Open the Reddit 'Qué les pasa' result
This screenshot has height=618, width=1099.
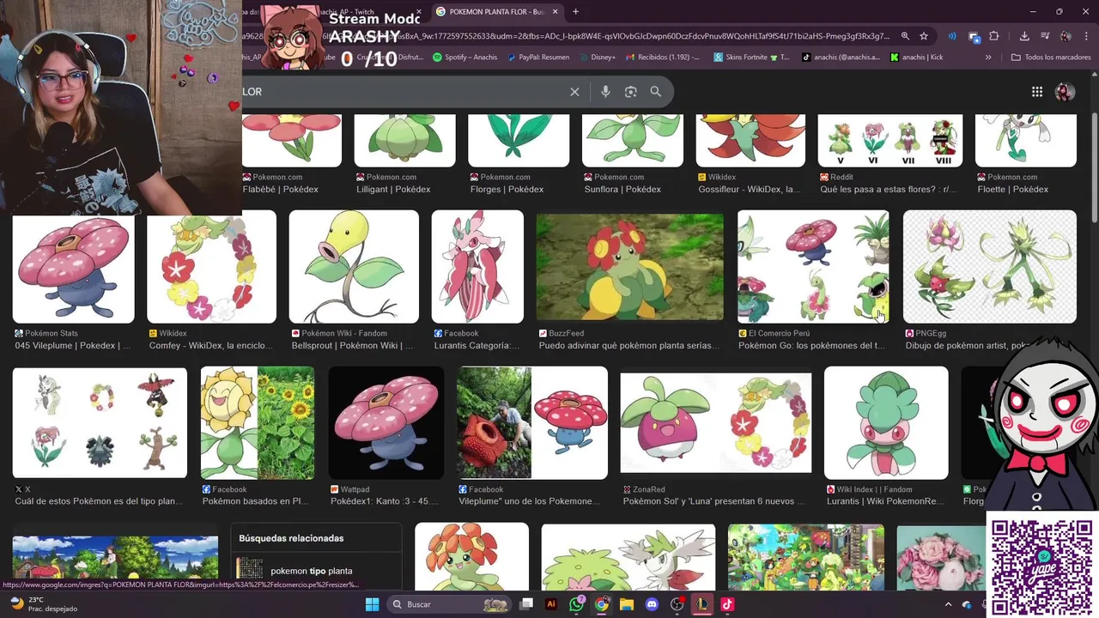click(889, 190)
